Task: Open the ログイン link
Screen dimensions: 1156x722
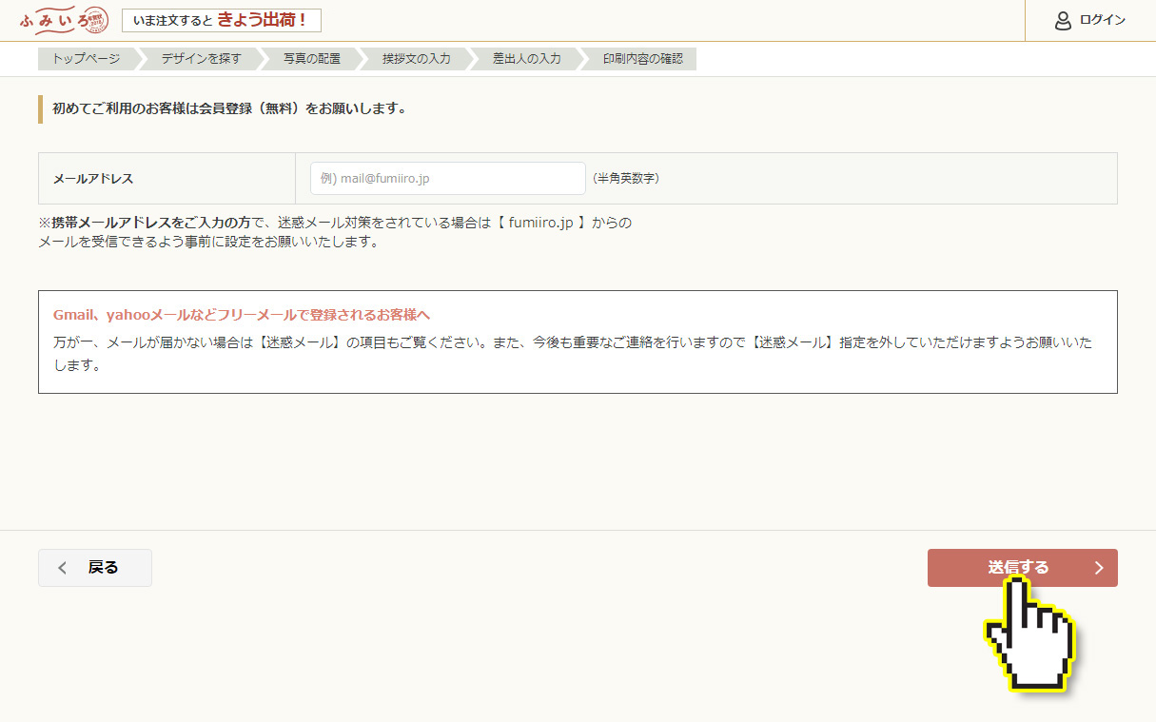Action: click(x=1103, y=20)
